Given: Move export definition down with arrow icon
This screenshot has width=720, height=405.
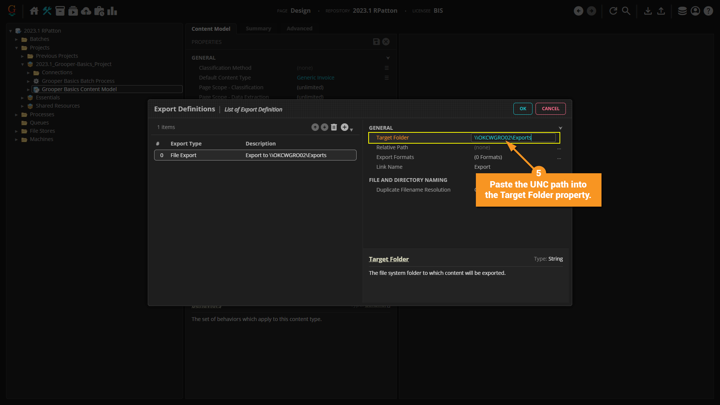Looking at the screenshot, I should click(x=324, y=127).
